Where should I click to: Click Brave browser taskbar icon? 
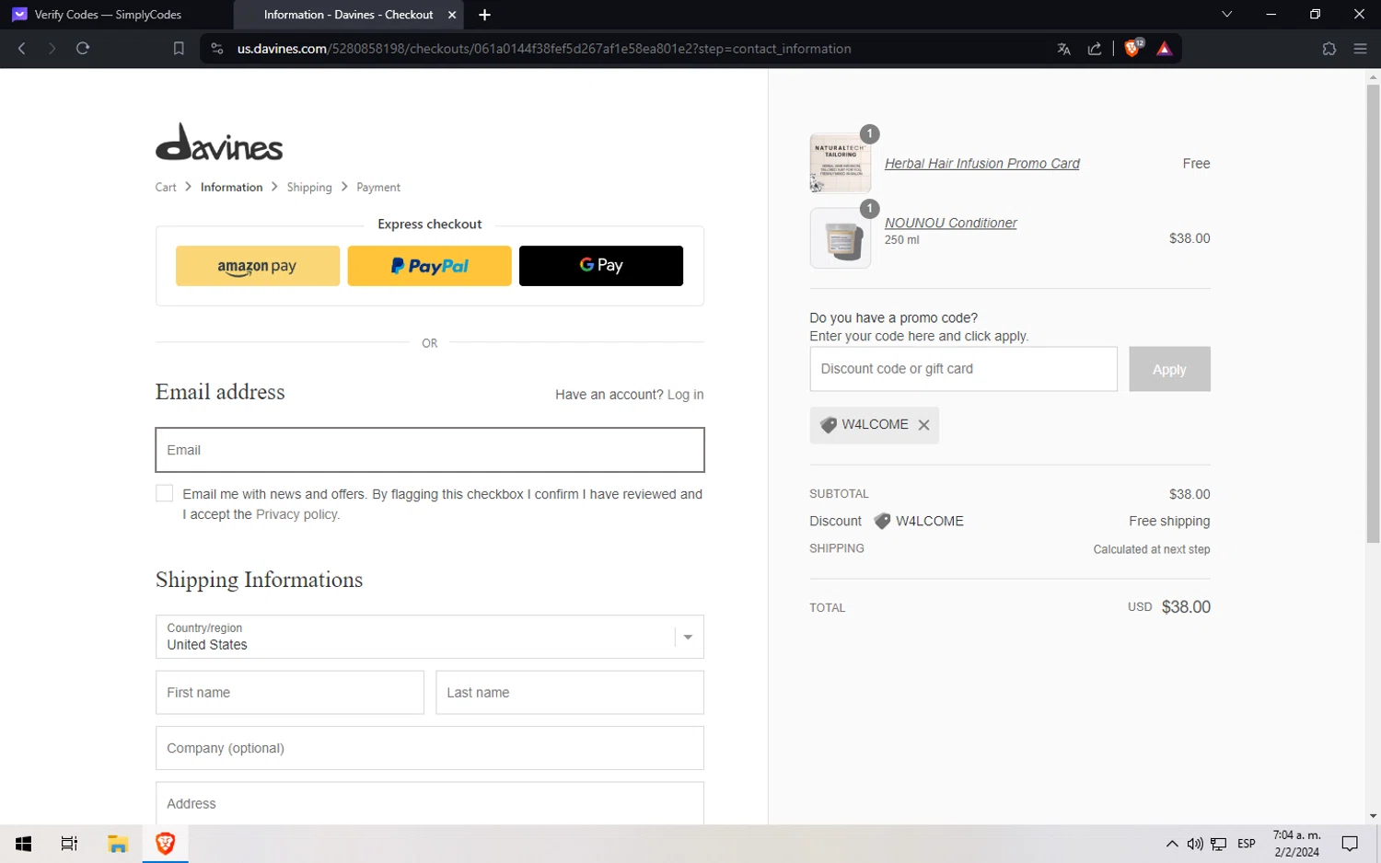166,844
